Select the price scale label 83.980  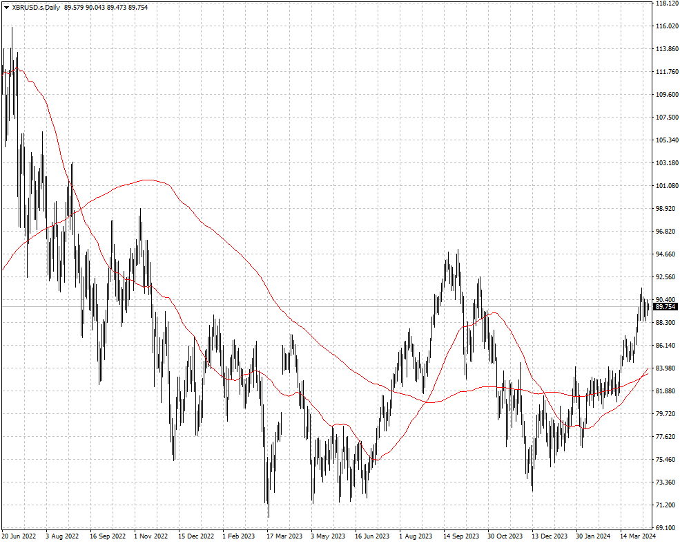[x=666, y=368]
